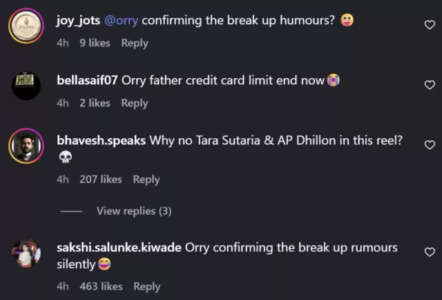Reply to bhavesh.speaks' comment
The width and height of the screenshot is (442, 300).
[146, 179]
